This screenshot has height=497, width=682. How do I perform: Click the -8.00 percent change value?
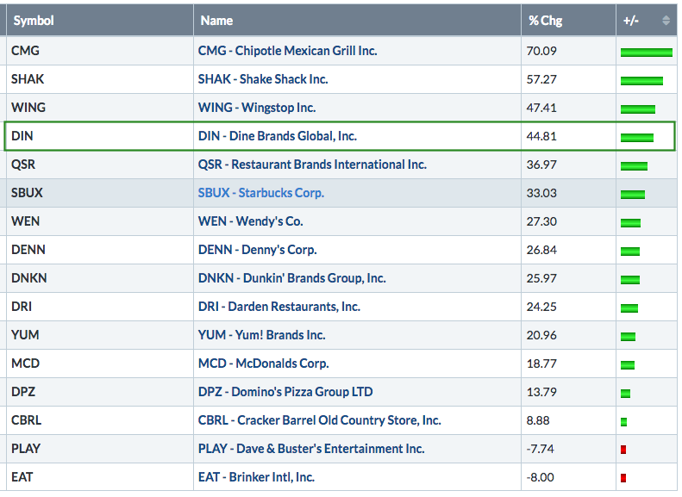[x=541, y=477]
